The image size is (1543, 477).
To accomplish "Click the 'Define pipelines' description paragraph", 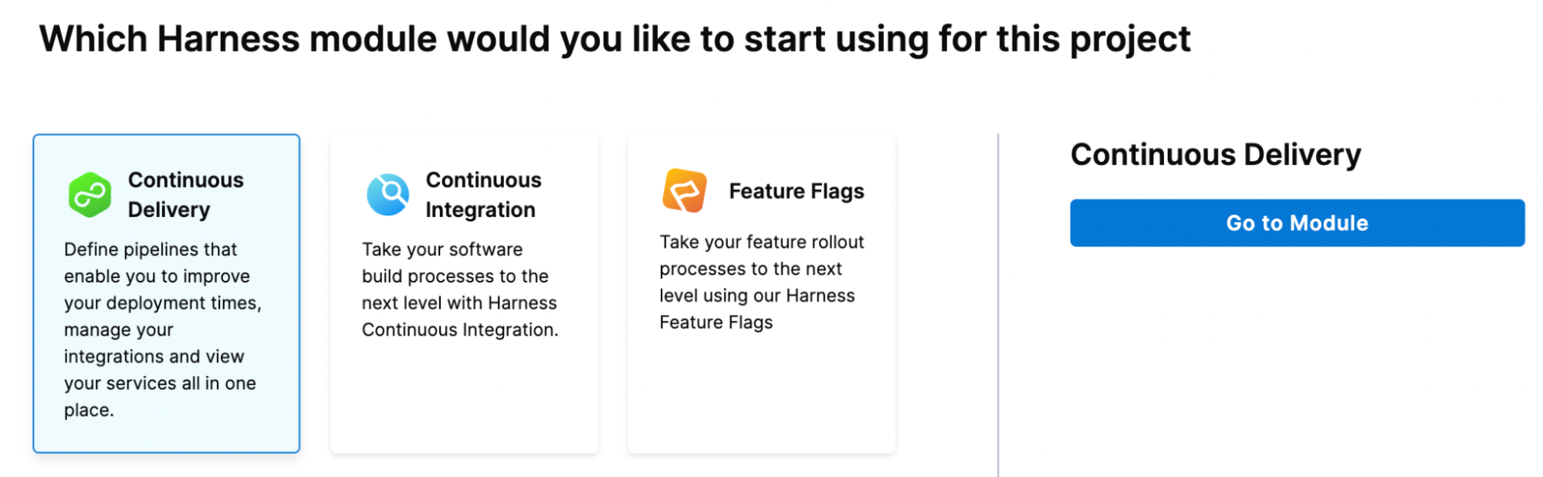I will (x=161, y=330).
